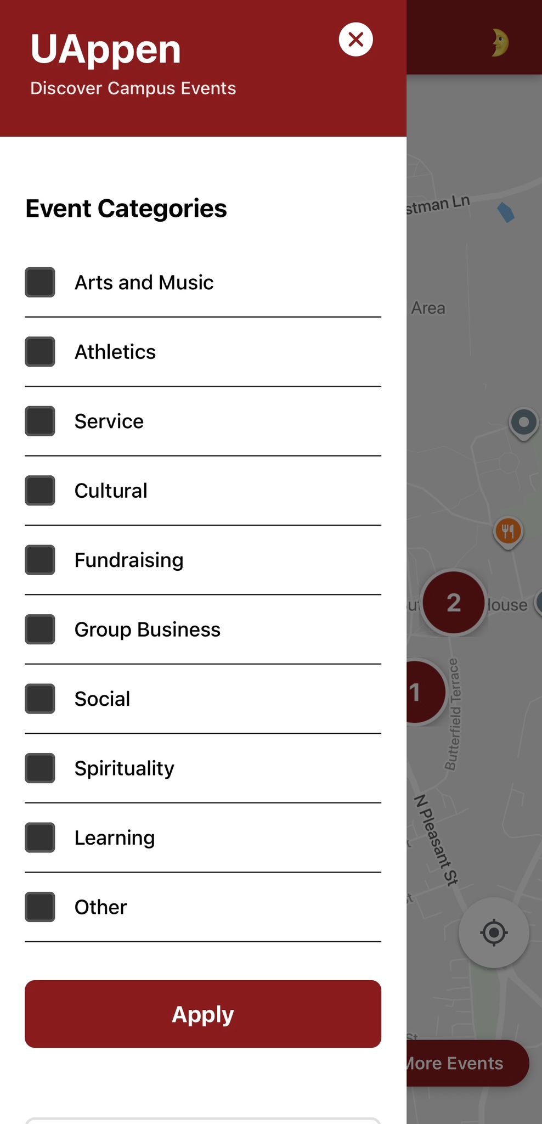542x1124 pixels.
Task: Check the Cultural checkbox
Action: point(40,491)
